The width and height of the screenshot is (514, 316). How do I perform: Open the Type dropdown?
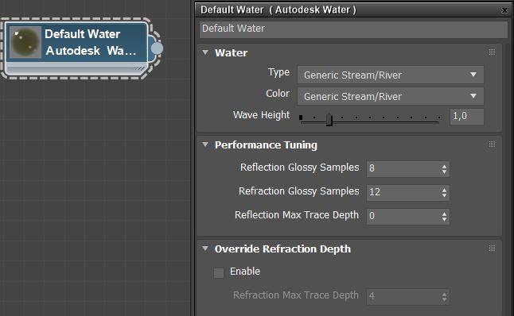pyautogui.click(x=391, y=75)
